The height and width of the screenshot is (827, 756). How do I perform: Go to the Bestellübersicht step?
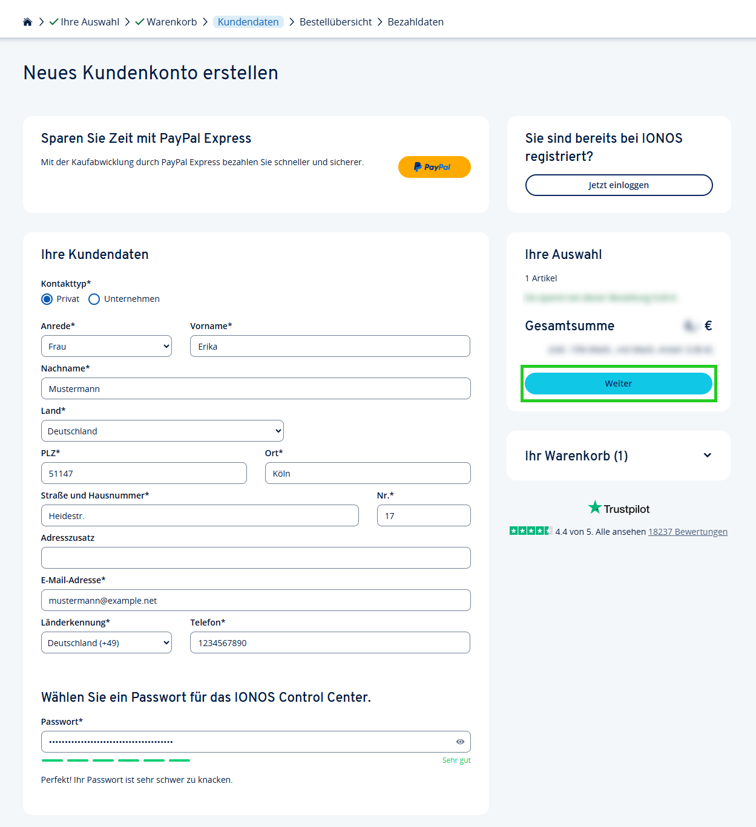click(x=335, y=21)
